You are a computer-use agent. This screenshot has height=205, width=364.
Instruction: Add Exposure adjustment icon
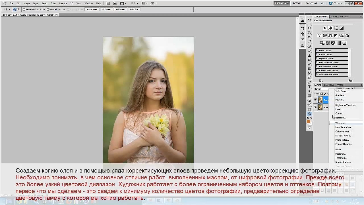pyautogui.click(x=342, y=28)
